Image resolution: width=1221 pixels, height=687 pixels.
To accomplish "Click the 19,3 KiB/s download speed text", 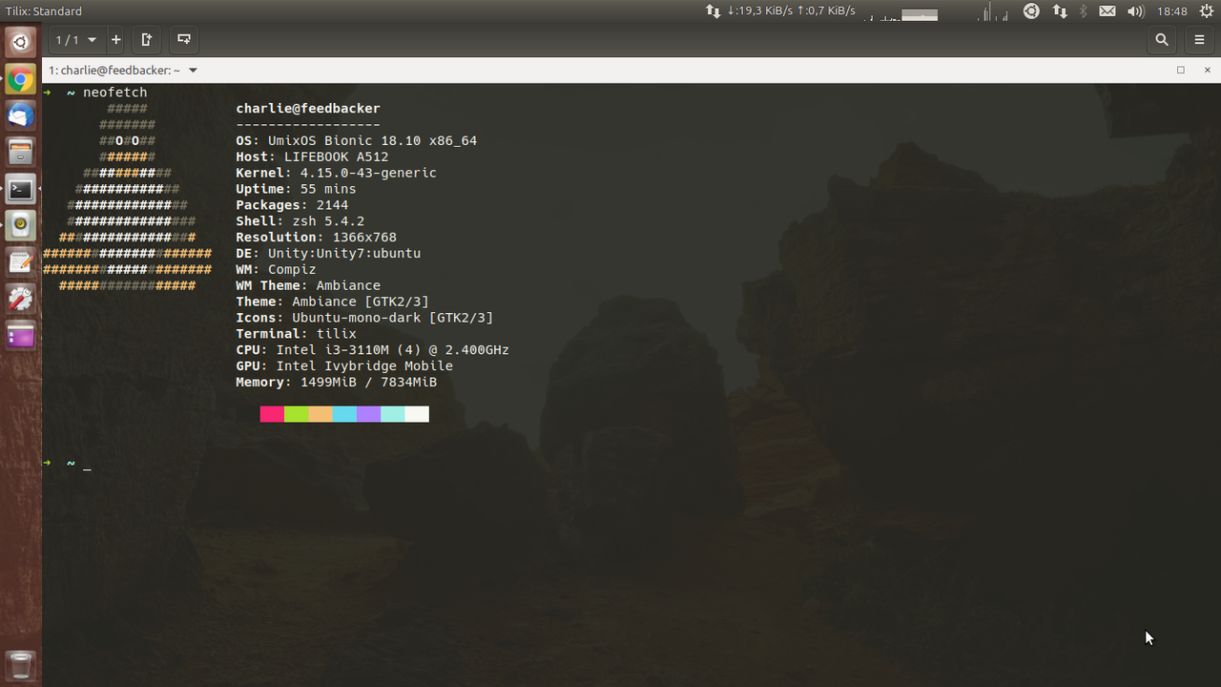I will [x=759, y=11].
